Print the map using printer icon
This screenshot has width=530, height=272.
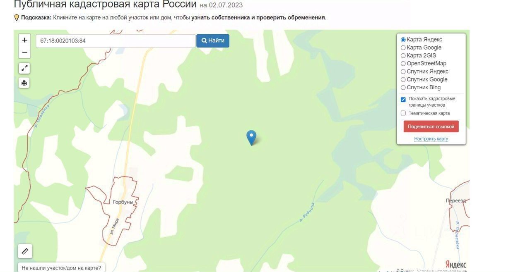(24, 83)
